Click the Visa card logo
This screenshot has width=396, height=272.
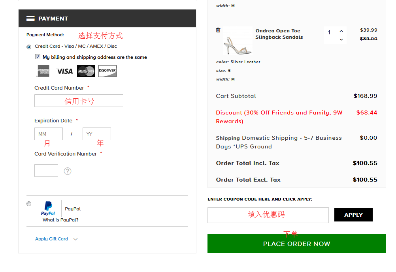pyautogui.click(x=64, y=71)
